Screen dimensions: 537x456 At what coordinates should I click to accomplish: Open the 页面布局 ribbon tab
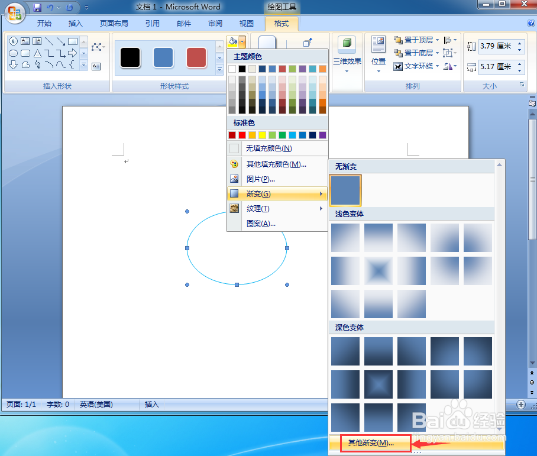click(x=114, y=23)
